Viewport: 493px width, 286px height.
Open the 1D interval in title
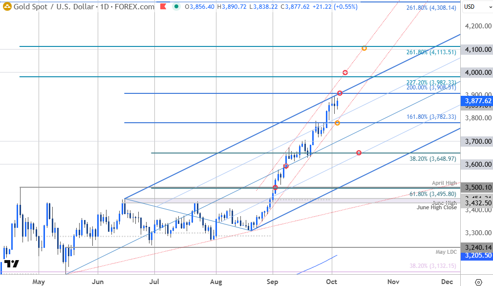(105, 7)
